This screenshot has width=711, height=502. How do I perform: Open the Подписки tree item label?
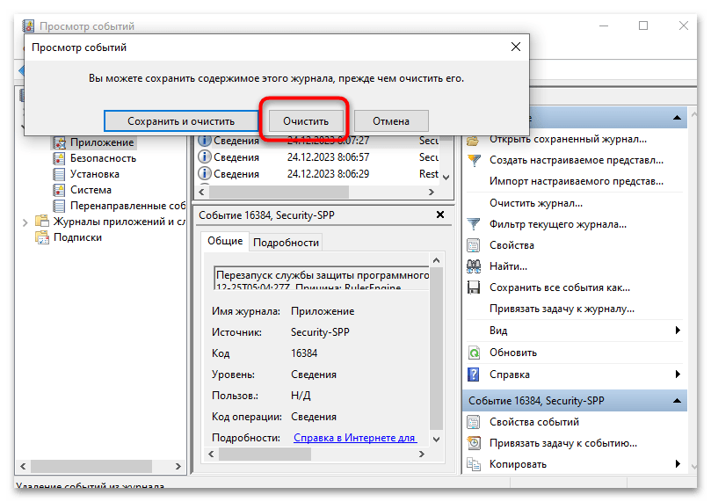coord(77,237)
